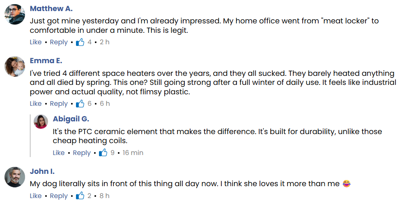Visit Matthew A.'s profile name link

click(x=51, y=9)
